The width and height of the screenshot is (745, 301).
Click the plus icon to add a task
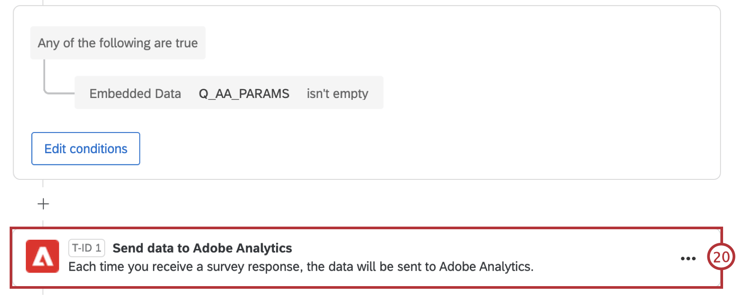(43, 203)
